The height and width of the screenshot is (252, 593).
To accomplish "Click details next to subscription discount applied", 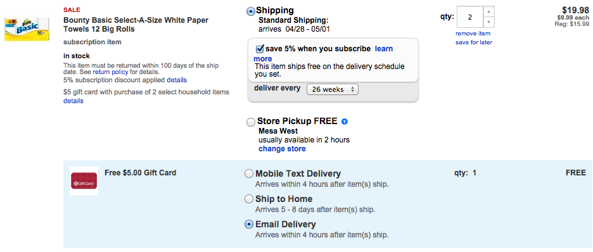I will 177,80.
